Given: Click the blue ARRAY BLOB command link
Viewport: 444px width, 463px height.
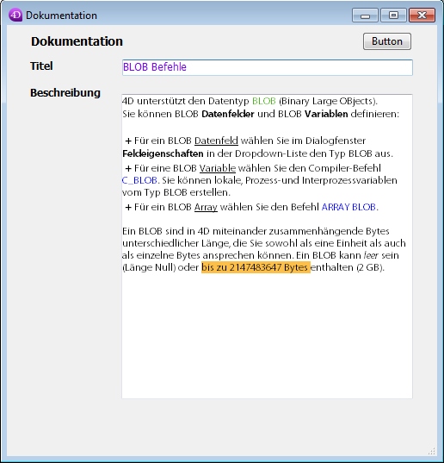Looking at the screenshot, I should pyautogui.click(x=348, y=207).
